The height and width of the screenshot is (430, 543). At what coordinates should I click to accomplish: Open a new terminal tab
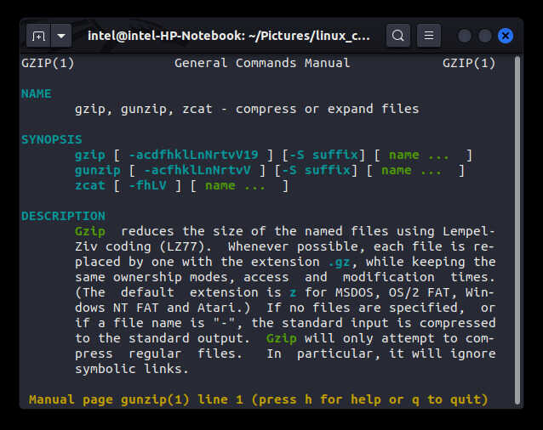38,36
